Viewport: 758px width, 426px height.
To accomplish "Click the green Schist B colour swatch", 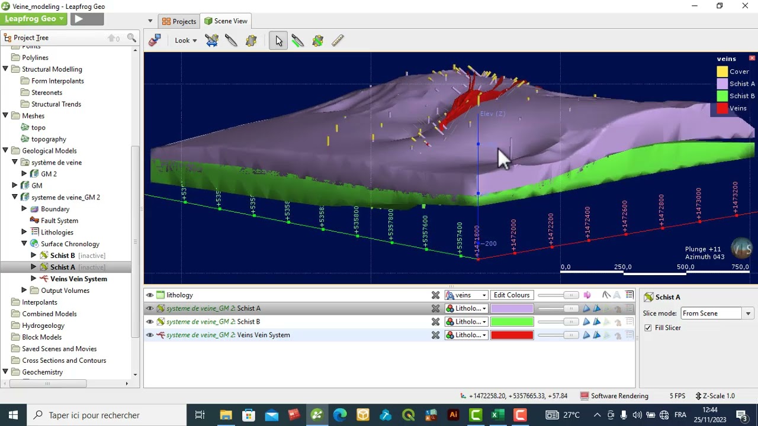I will click(512, 322).
